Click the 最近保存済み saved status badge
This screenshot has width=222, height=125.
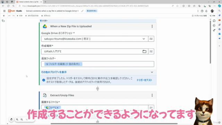[x=92, y=11]
